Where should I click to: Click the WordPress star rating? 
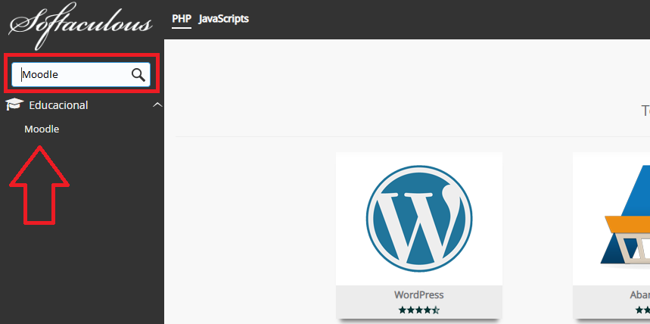tap(418, 310)
